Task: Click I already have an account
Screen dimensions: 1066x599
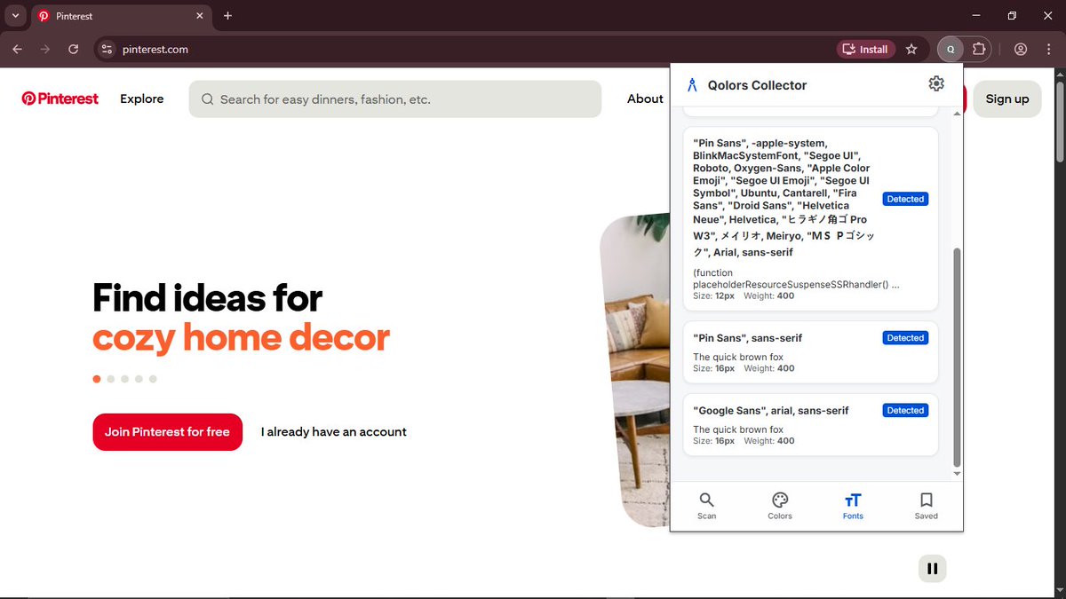Action: [x=334, y=432]
